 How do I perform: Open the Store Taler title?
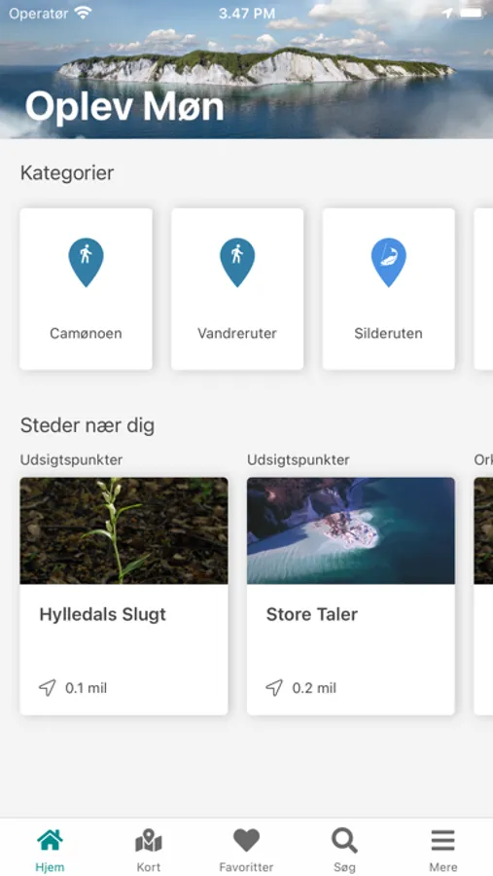tap(312, 614)
